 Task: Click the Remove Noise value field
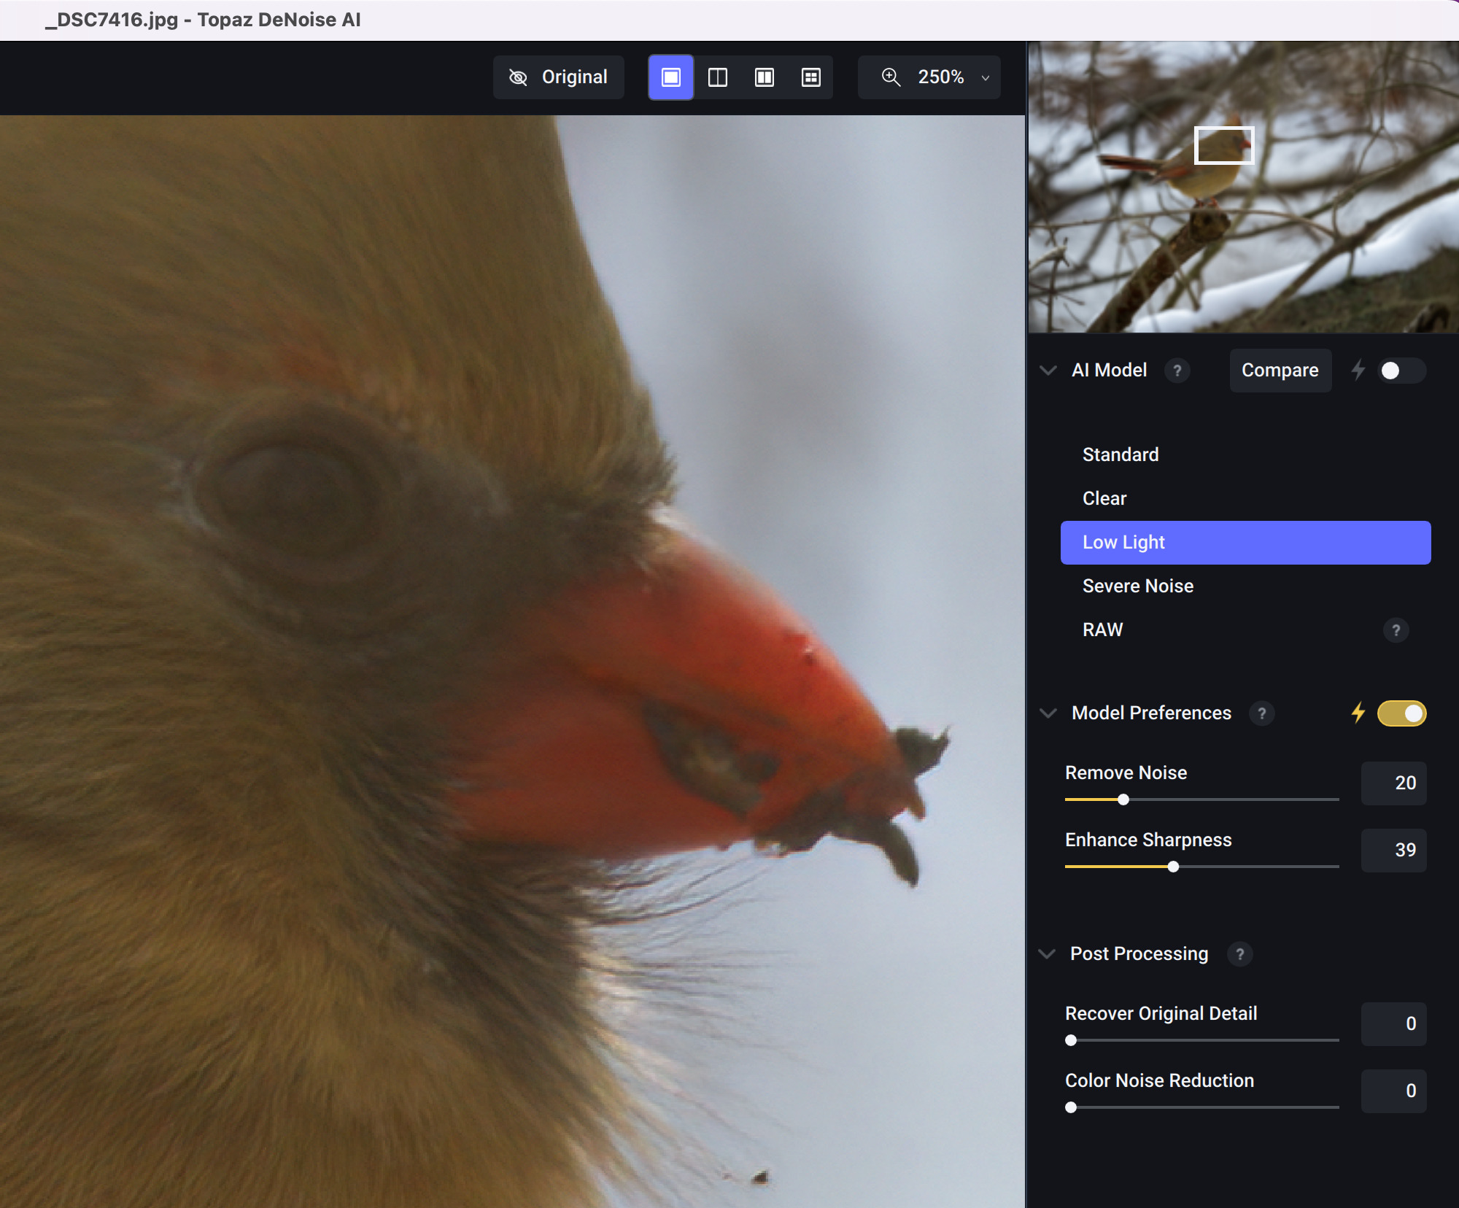pos(1393,783)
